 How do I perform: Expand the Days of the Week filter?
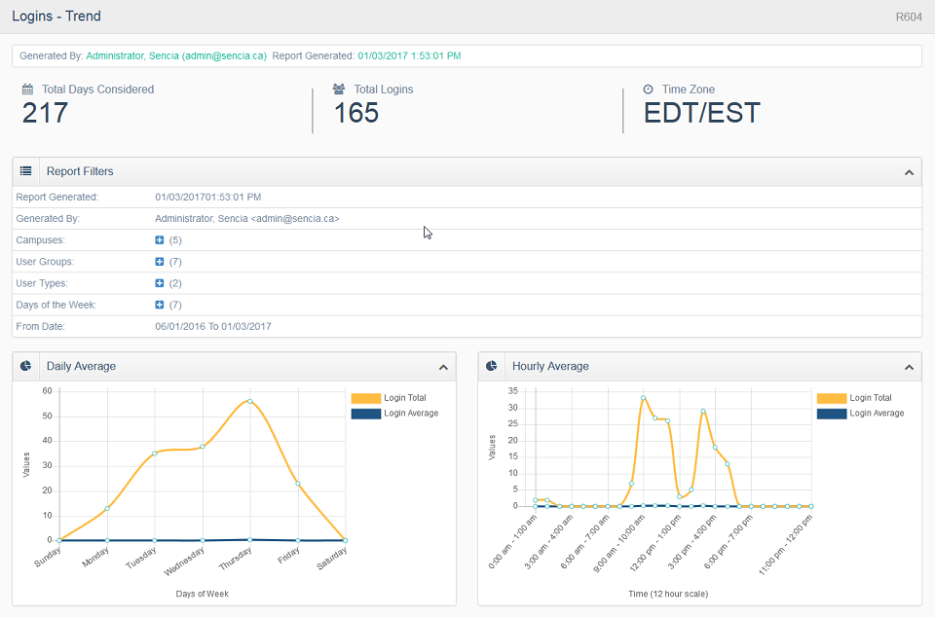(160, 305)
